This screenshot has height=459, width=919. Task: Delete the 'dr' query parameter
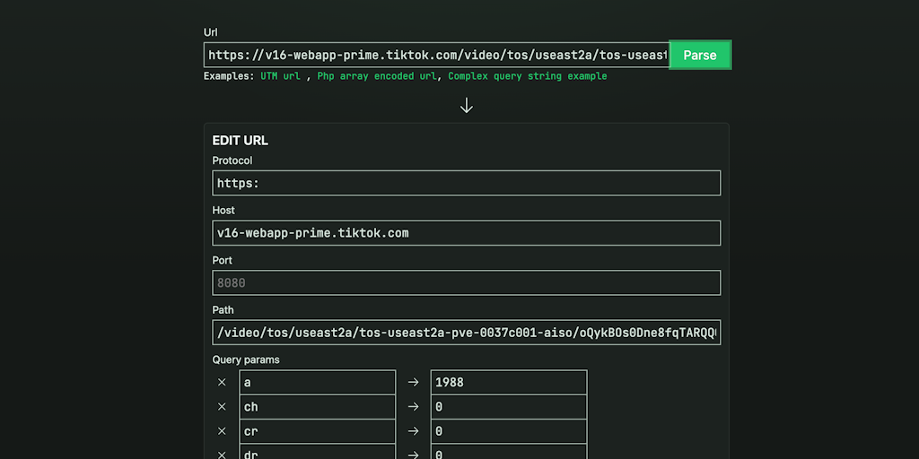point(222,454)
